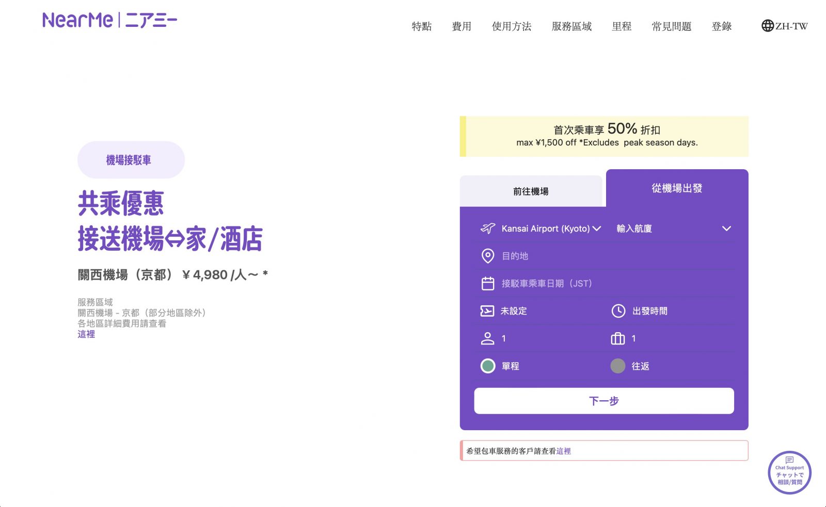This screenshot has height=507, width=826.
Task: Click the clock icon for departure time
Action: click(618, 311)
